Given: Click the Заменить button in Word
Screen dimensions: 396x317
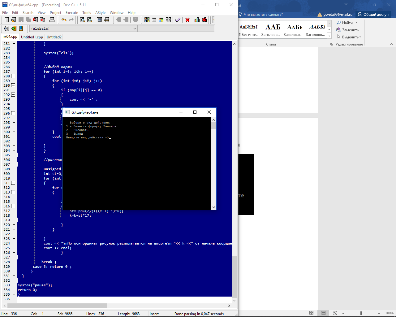Looking at the screenshot, I should point(347,30).
